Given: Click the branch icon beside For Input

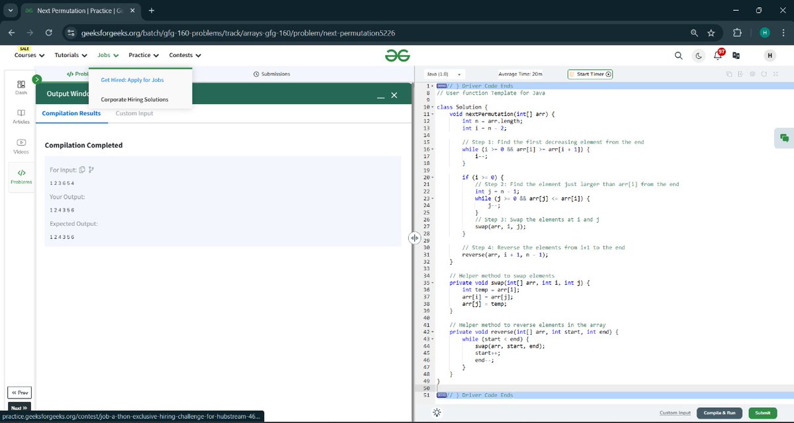Looking at the screenshot, I should [x=91, y=170].
